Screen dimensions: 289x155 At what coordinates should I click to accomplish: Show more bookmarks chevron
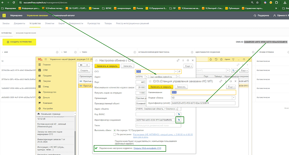pyautogui.click(x=276, y=8)
